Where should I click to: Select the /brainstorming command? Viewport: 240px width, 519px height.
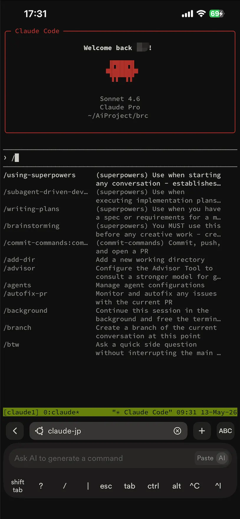point(32,226)
